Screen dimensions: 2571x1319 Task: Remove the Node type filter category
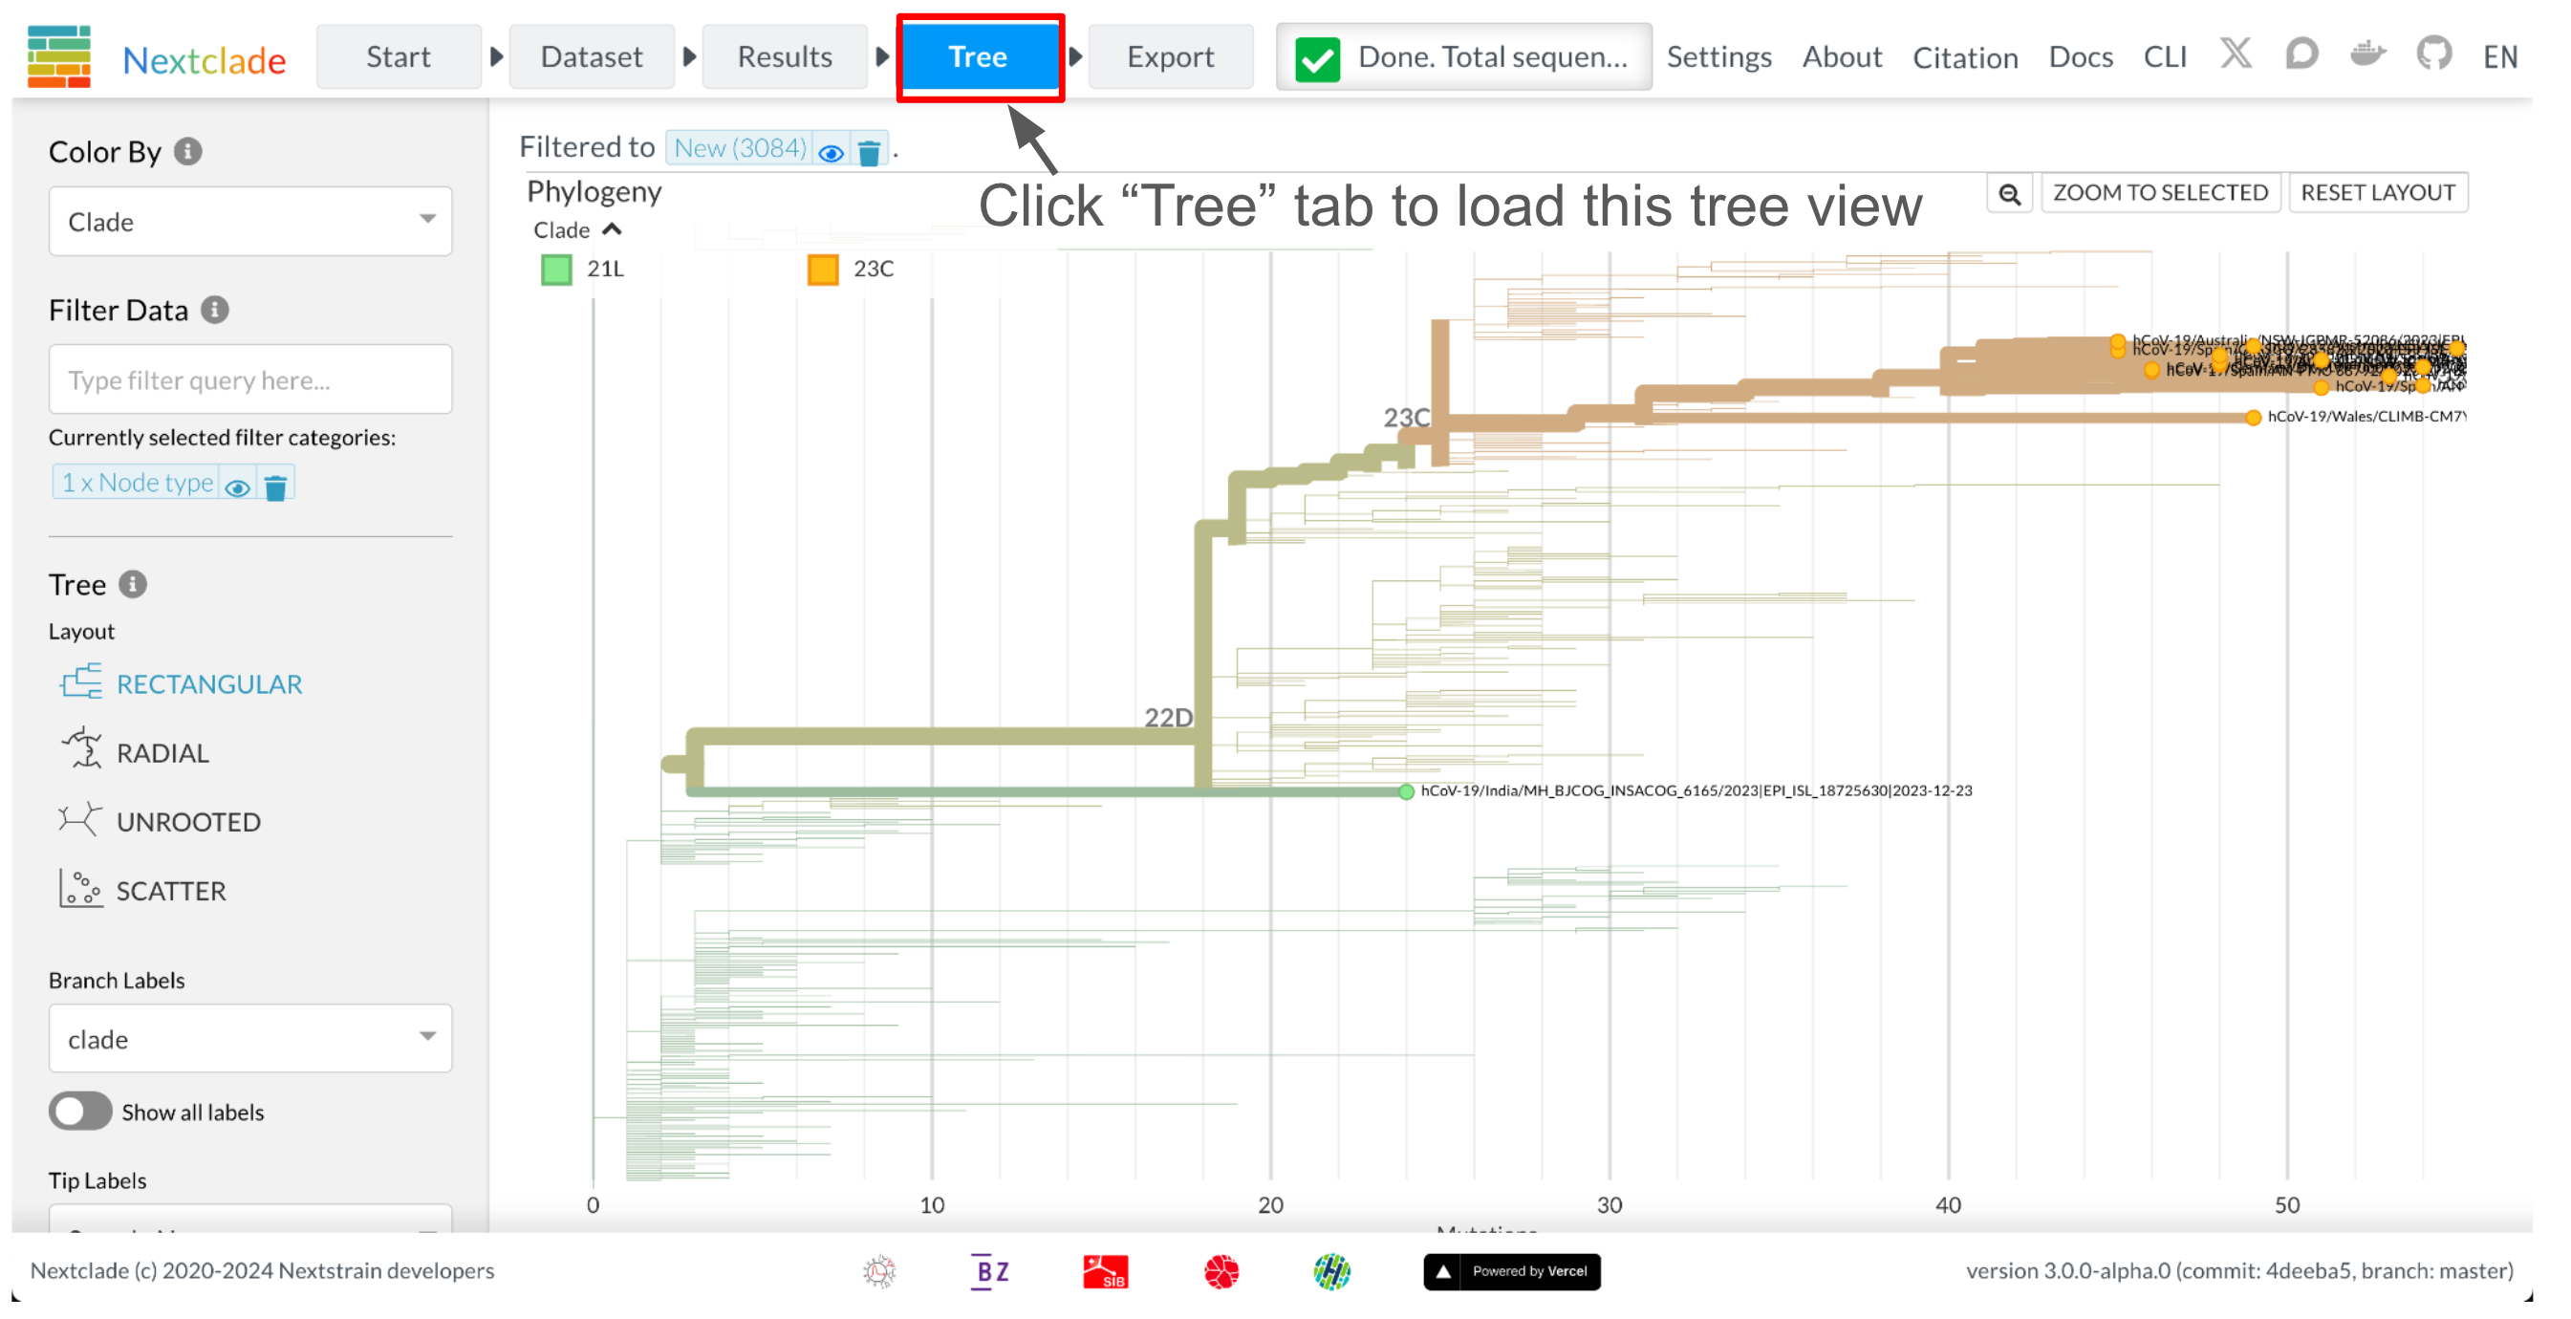pyautogui.click(x=276, y=487)
